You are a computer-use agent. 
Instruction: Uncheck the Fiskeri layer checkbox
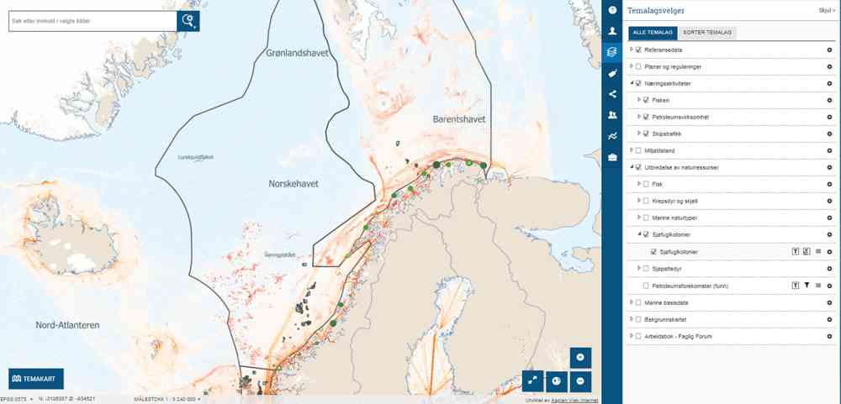646,100
